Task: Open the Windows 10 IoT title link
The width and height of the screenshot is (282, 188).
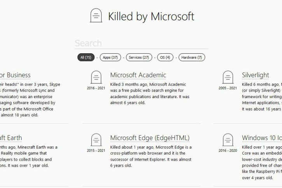Action: coord(261,138)
